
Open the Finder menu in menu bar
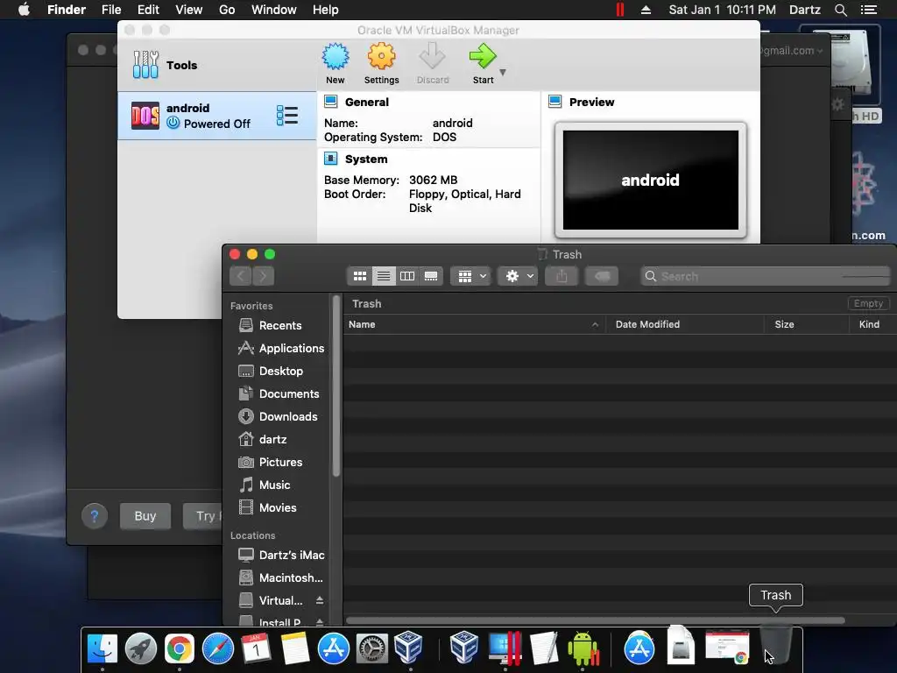[67, 10]
